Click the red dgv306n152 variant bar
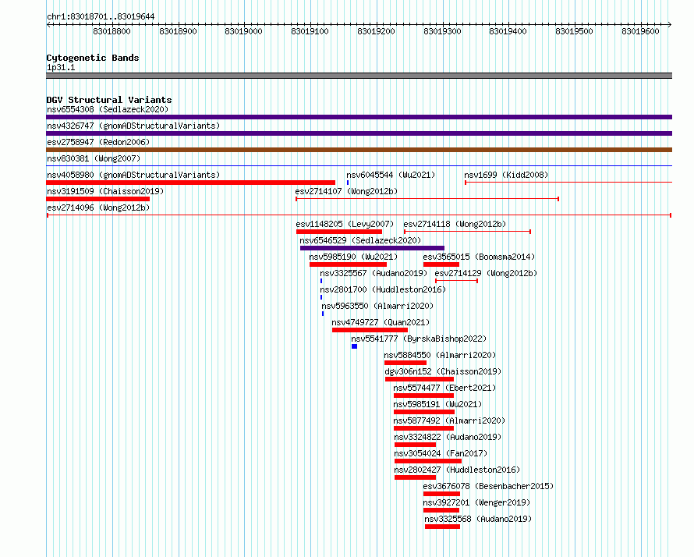The image size is (694, 557). 420,379
